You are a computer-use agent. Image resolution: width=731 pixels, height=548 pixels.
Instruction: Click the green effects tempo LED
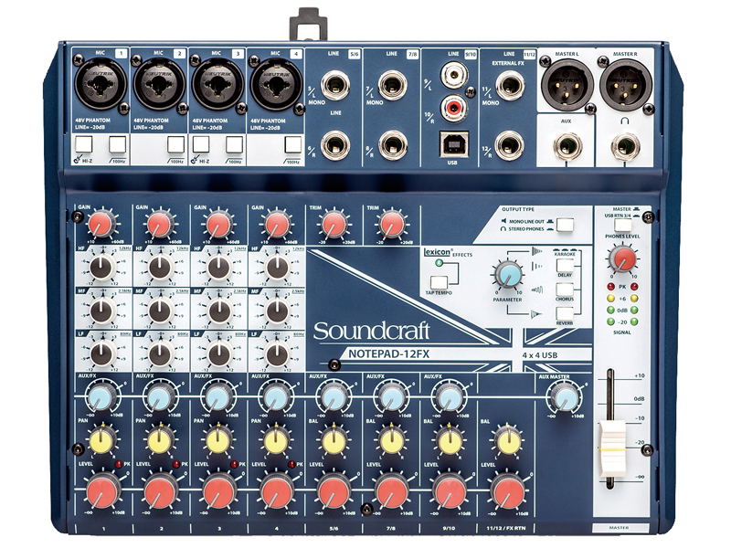(439, 263)
